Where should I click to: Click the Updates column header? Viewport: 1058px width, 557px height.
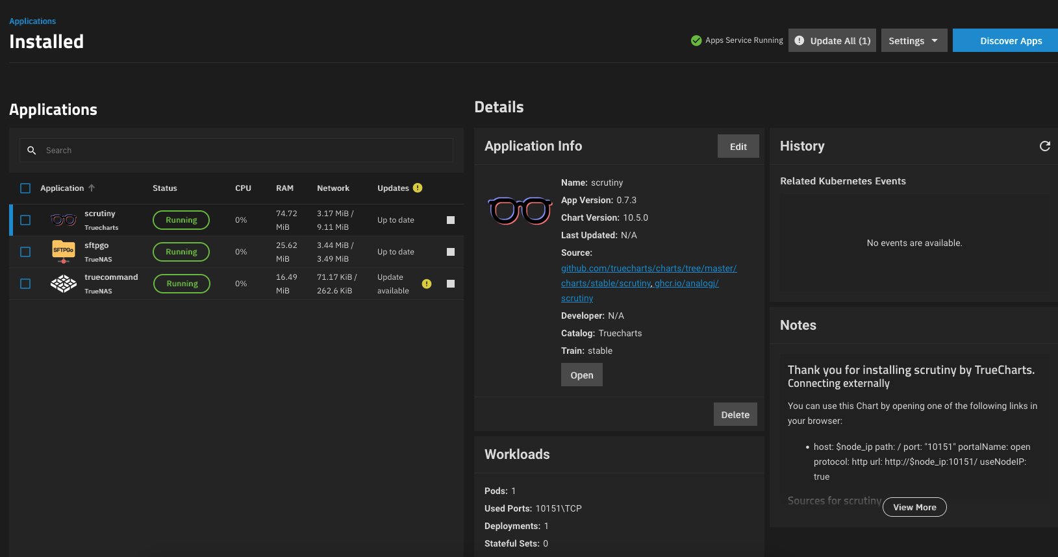point(393,188)
